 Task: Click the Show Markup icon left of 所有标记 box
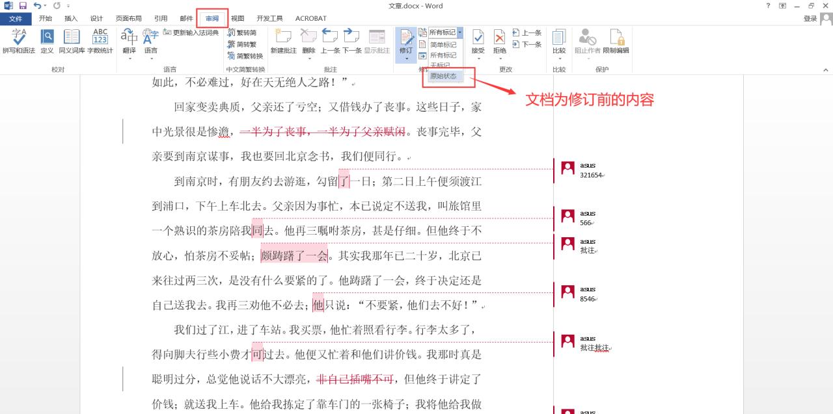click(x=422, y=32)
